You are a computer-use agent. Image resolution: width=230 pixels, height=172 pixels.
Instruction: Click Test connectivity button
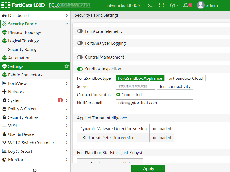point(175,87)
